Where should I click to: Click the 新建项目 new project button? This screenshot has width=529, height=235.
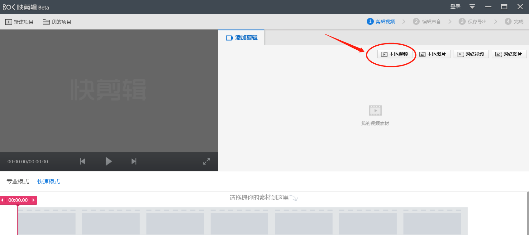pos(19,22)
